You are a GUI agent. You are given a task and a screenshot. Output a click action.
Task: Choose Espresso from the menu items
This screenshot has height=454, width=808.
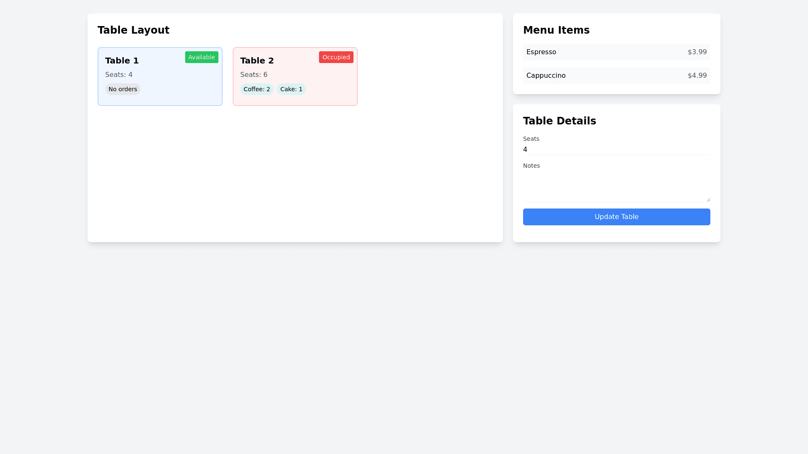click(541, 52)
